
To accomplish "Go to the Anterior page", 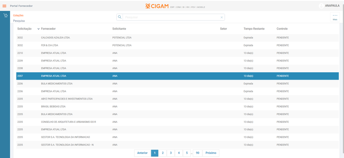I will point(142,153).
